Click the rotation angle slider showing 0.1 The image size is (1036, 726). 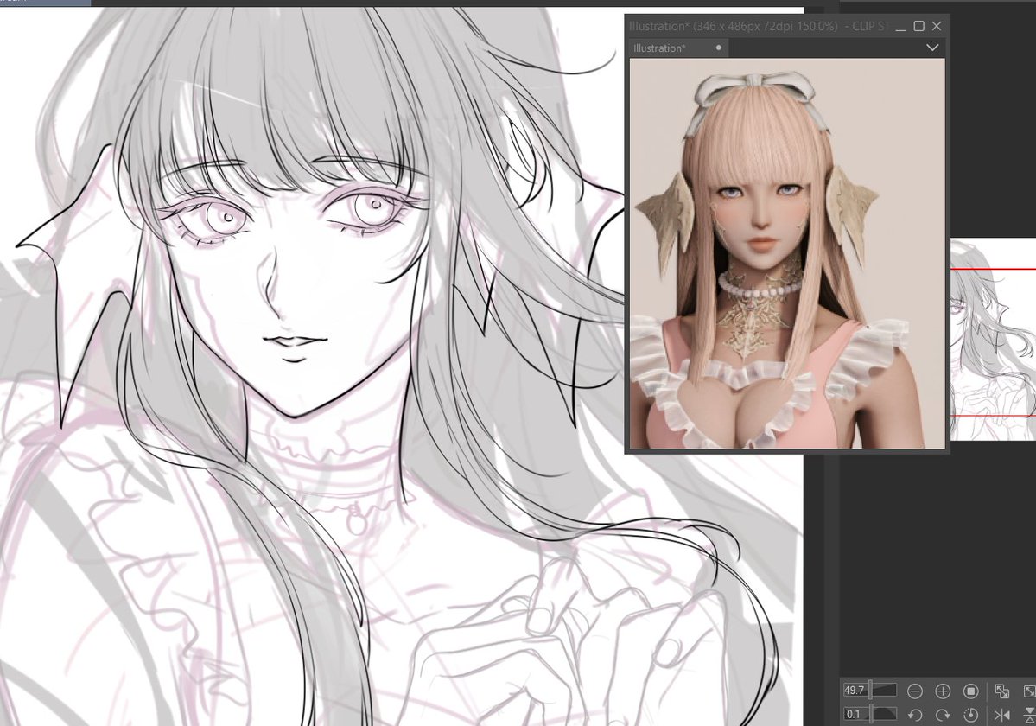coord(869,714)
